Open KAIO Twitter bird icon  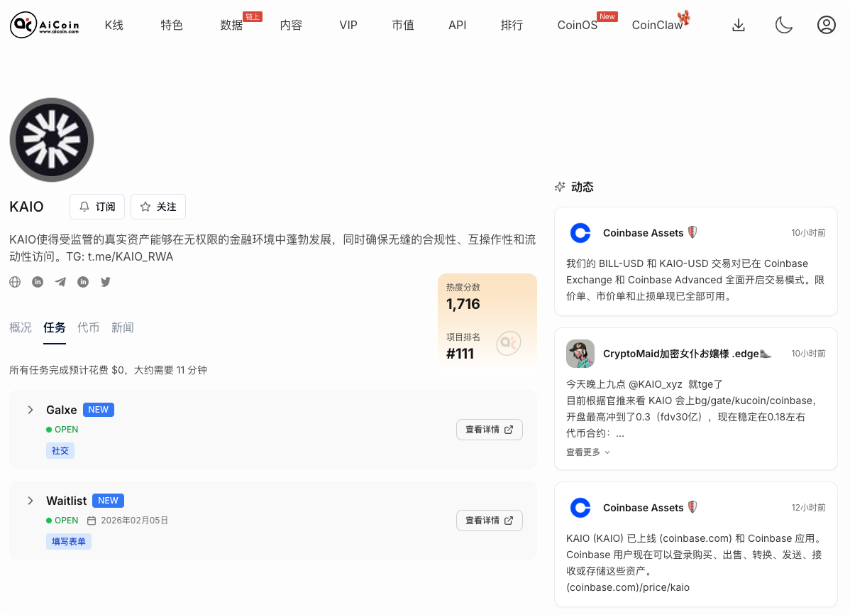[x=106, y=282]
